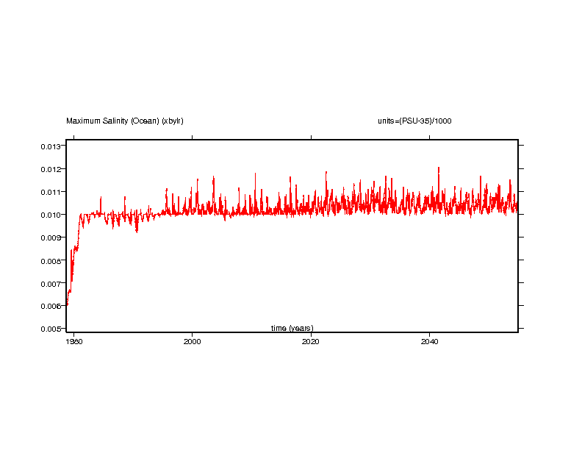The height and width of the screenshot is (450, 582).
Task: Click the red curve's starting point near 0.006
Action: pyautogui.click(x=67, y=303)
